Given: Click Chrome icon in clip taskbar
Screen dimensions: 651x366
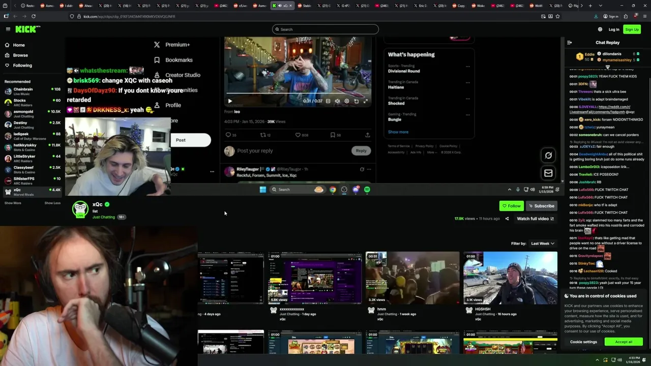Looking at the screenshot, I should pyautogui.click(x=333, y=190).
